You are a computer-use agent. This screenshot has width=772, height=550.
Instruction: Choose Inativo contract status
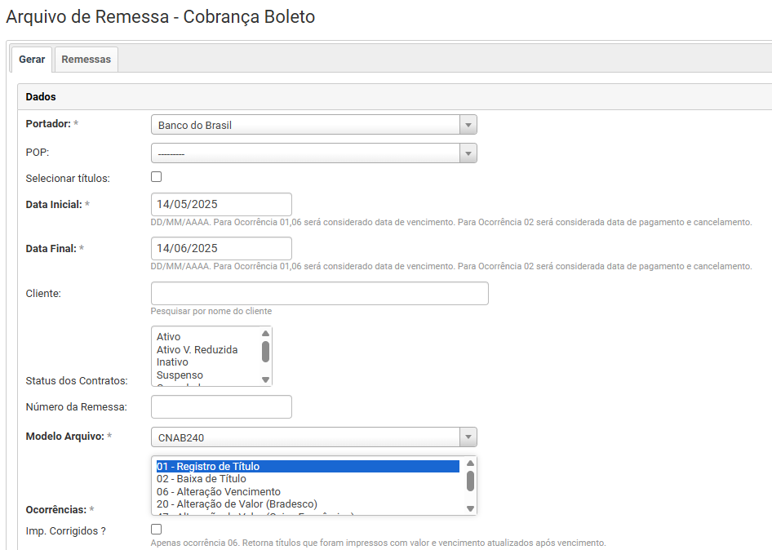(x=172, y=361)
